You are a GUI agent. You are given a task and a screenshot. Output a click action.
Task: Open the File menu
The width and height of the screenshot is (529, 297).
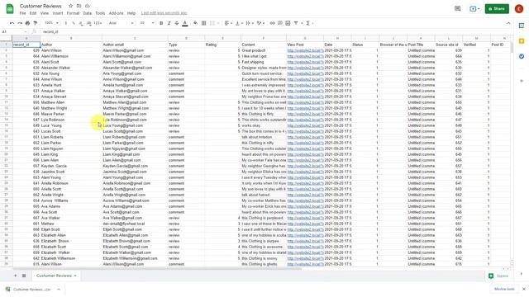[x=22, y=13]
